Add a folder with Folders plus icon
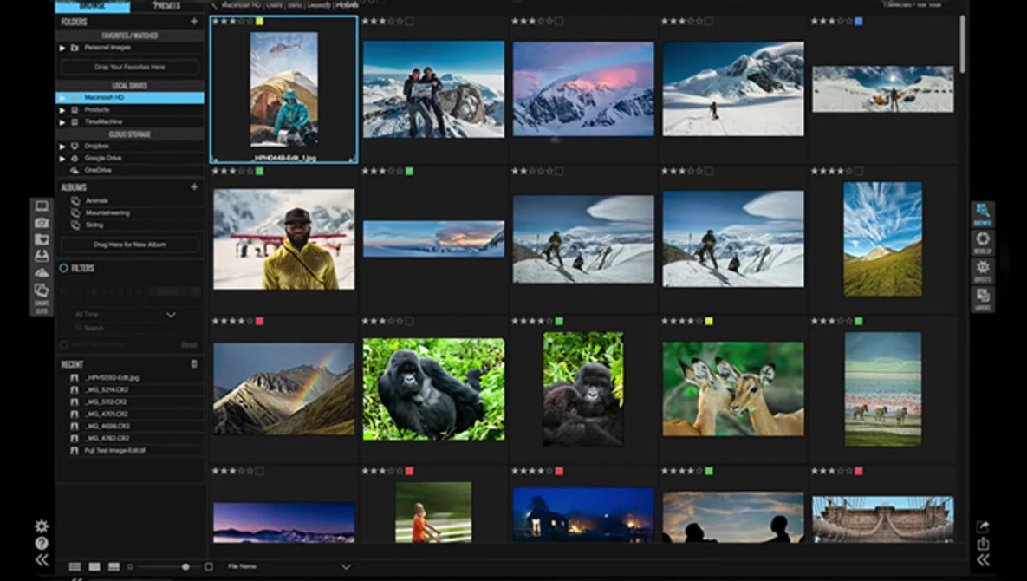1027x581 pixels. (194, 22)
